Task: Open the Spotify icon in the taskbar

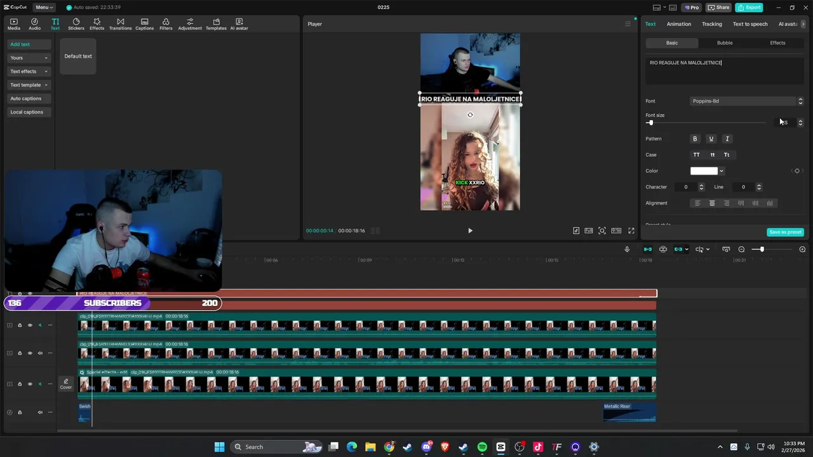Action: click(482, 447)
